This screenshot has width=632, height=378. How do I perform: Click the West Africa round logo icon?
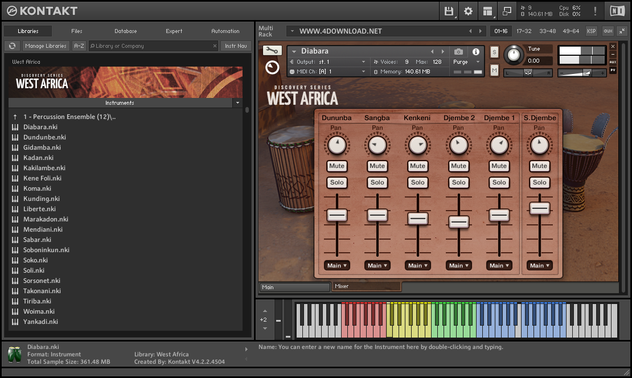click(x=272, y=67)
